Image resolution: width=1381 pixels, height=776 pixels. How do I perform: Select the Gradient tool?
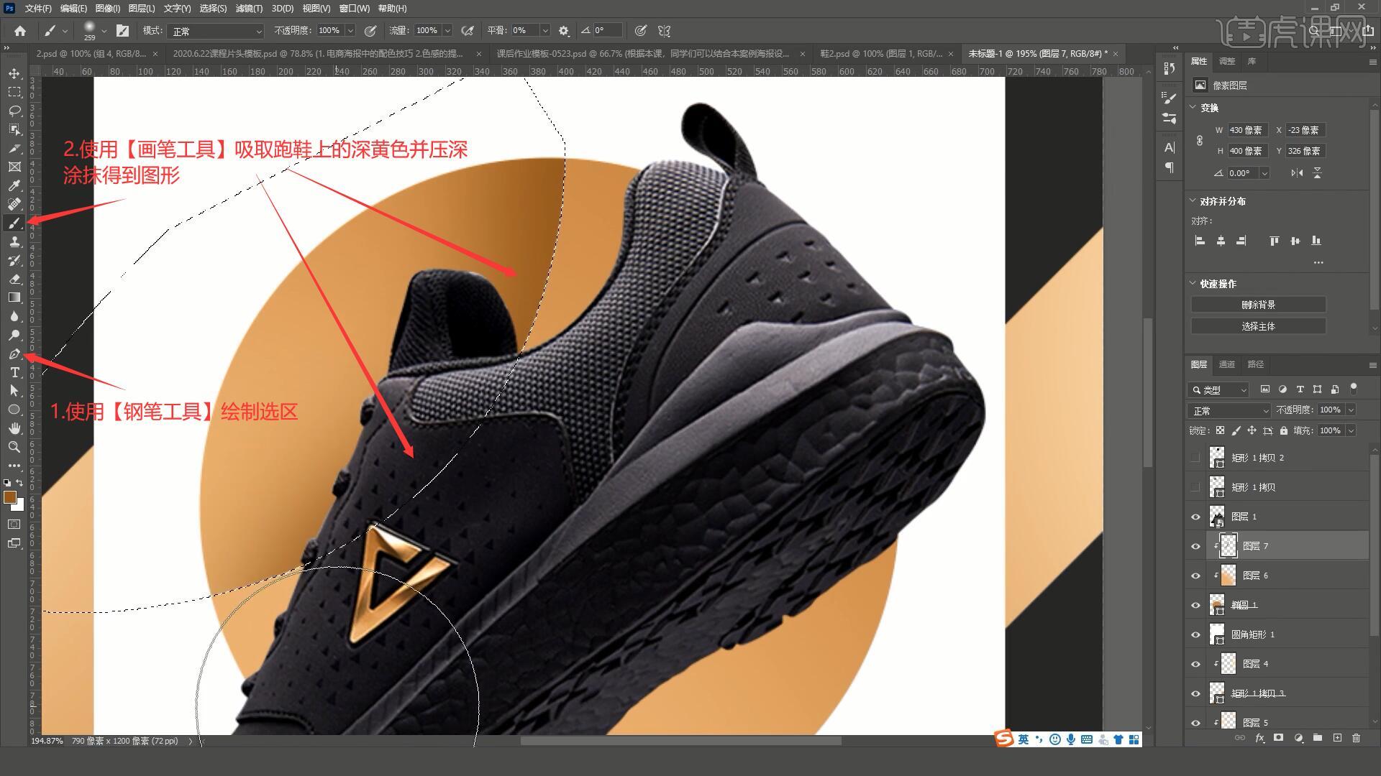pyautogui.click(x=14, y=297)
